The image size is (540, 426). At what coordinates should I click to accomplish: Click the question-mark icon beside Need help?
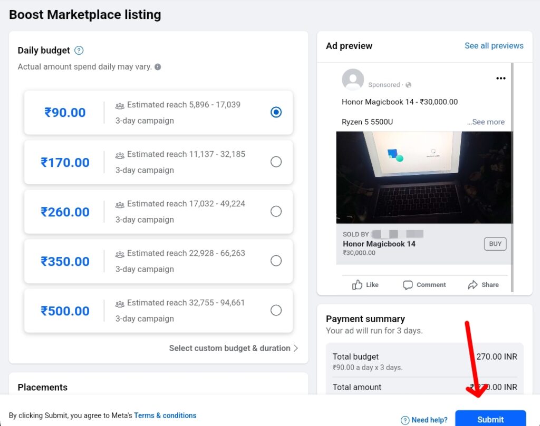[x=405, y=420]
